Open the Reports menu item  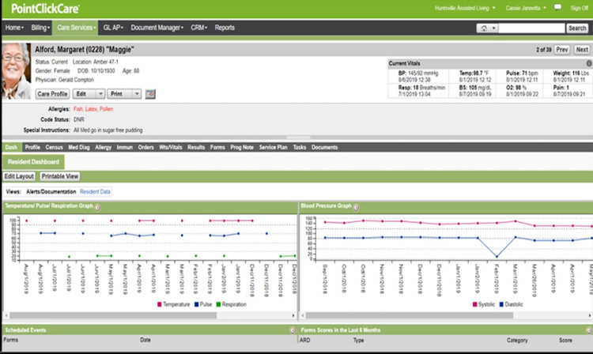[x=225, y=28]
